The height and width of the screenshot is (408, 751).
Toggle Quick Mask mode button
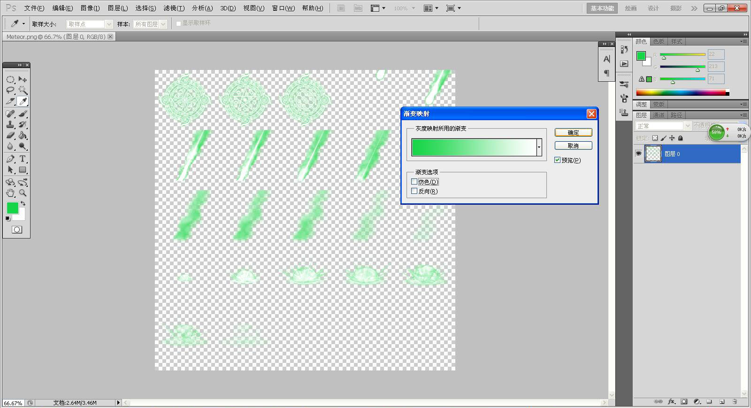[x=17, y=230]
